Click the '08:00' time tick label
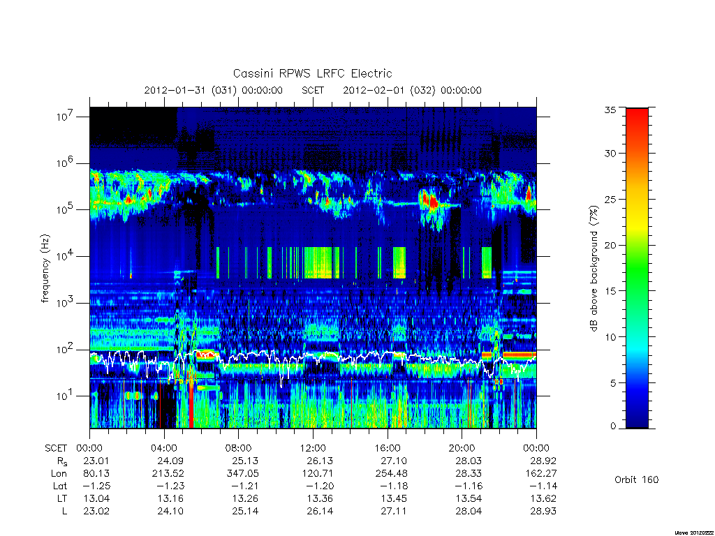The height and width of the screenshot is (536, 715). [239, 448]
